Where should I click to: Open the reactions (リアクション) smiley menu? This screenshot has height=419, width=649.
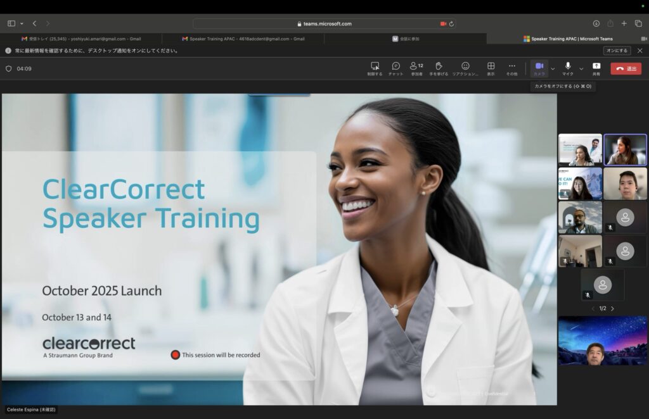click(x=465, y=66)
